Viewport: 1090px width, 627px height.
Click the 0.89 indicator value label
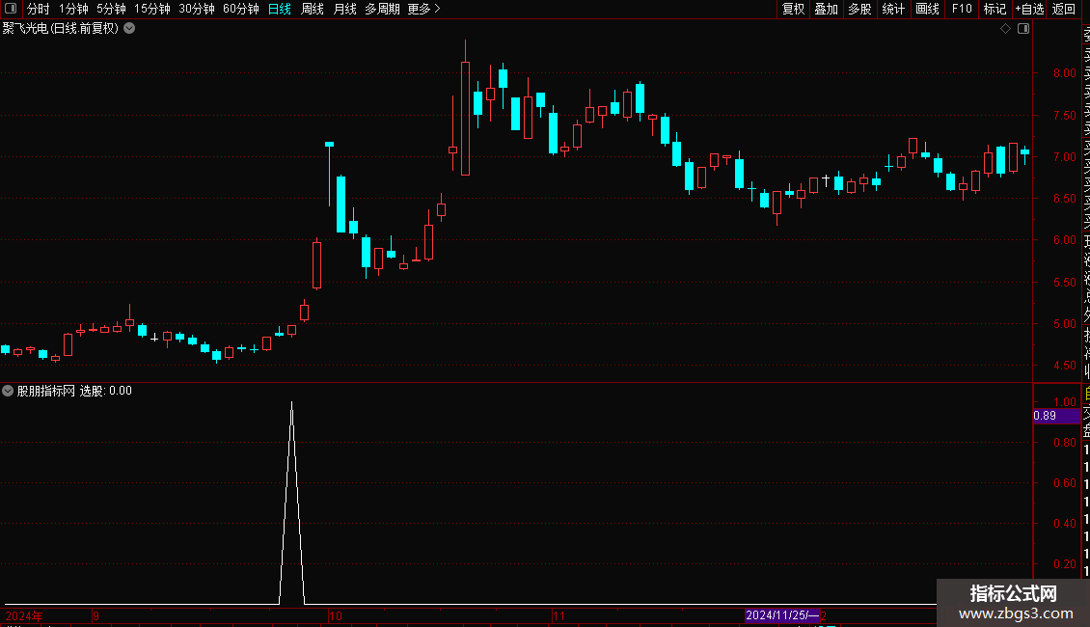click(x=1056, y=416)
